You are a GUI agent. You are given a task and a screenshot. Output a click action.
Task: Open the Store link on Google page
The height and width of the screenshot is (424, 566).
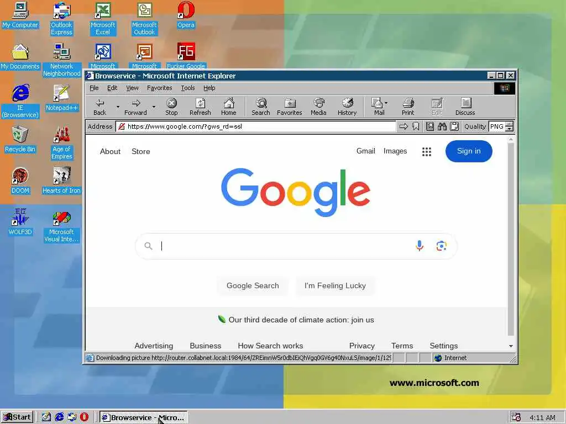point(141,151)
